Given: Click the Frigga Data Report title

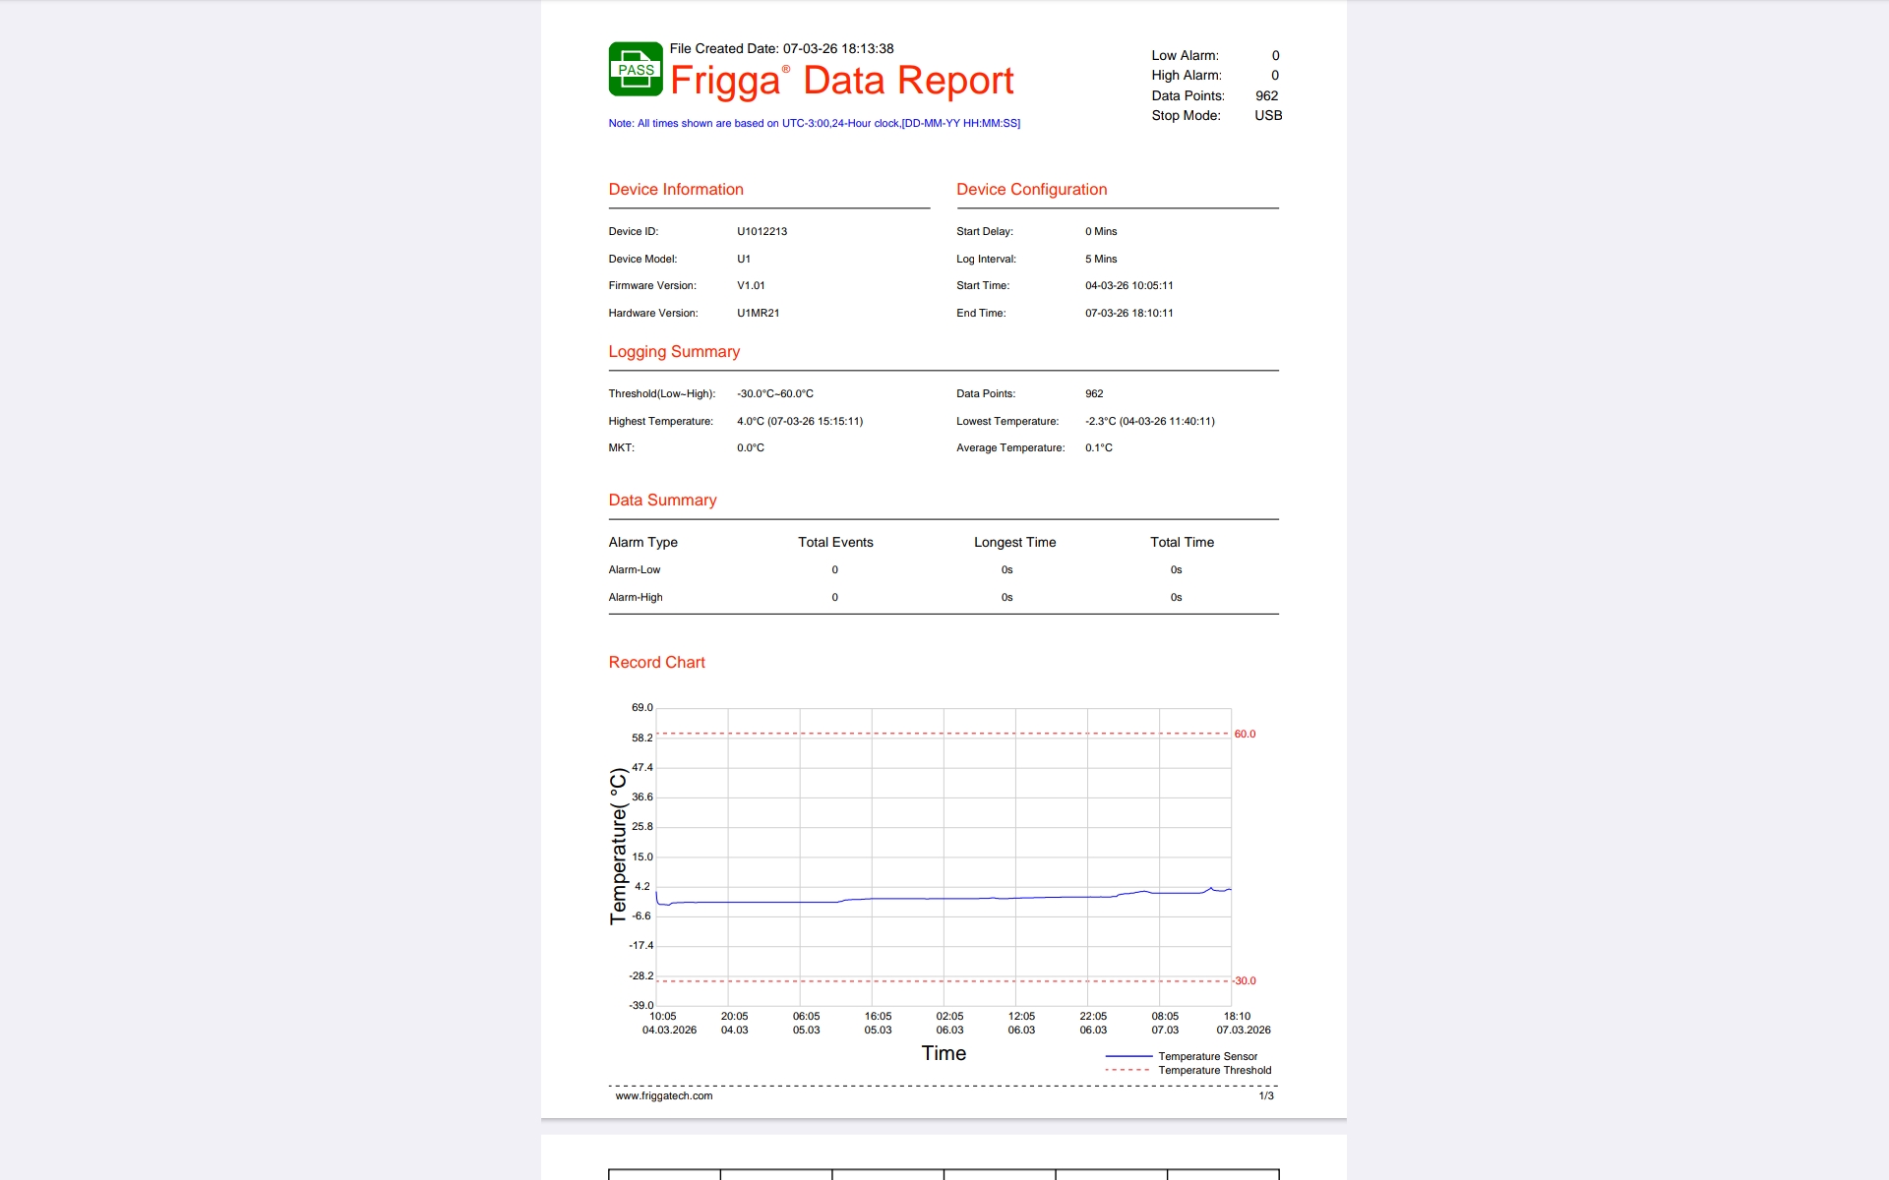Looking at the screenshot, I should point(841,81).
